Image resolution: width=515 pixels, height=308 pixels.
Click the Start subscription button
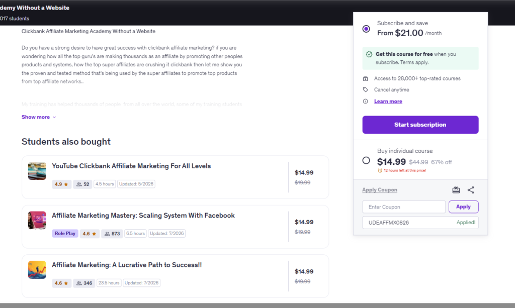click(x=420, y=125)
